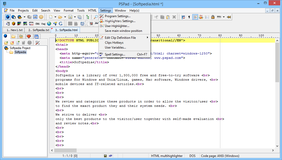Click the lowercase tag icon
The image size is (282, 160).
click(43, 24)
